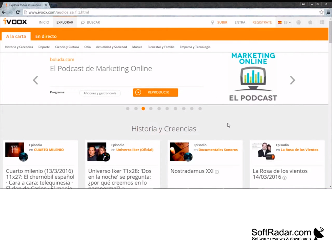Open Cuarto milenio (13/3/2016) episode title
This screenshot has height=249, width=332.
(40, 178)
